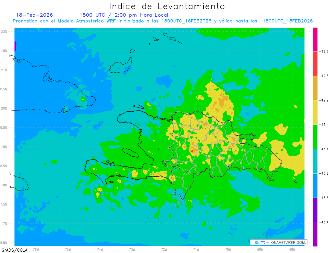The height and width of the screenshot is (253, 328).
Task: Click the "-43.2" legend value
Action: 323,173
